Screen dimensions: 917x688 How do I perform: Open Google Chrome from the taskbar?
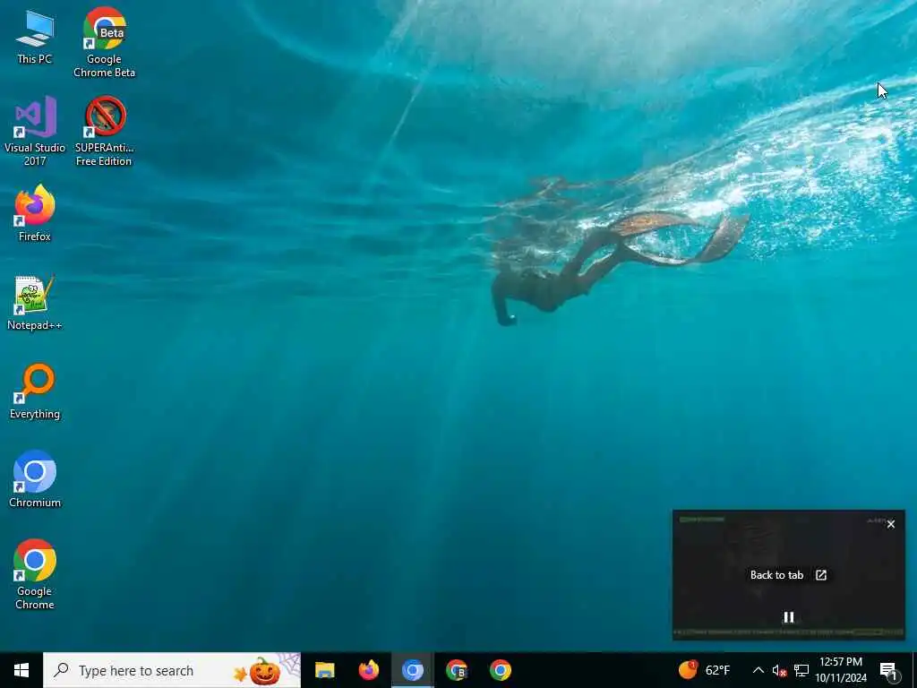[x=500, y=670]
